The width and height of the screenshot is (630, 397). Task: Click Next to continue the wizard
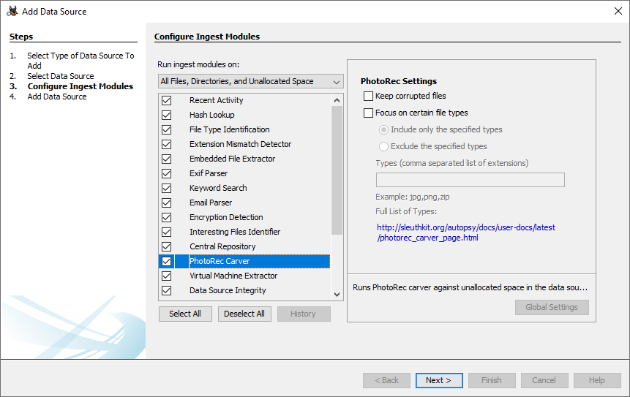[x=439, y=380]
